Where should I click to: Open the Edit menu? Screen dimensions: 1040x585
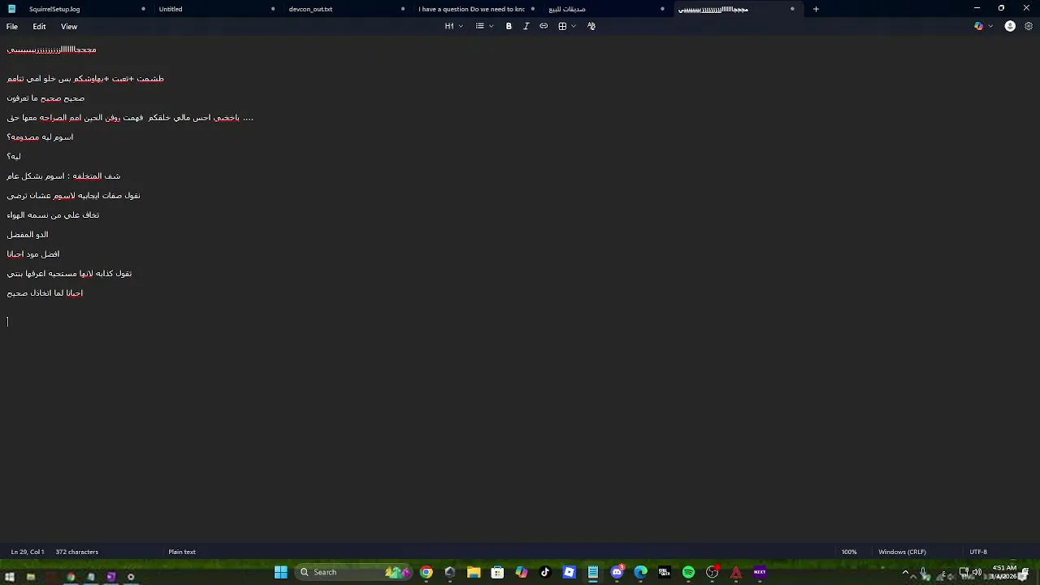(39, 27)
